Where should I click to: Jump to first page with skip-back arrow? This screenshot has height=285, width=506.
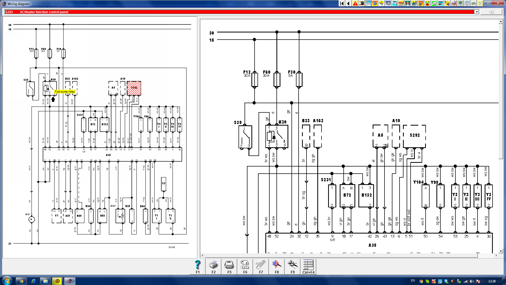click(342, 3)
